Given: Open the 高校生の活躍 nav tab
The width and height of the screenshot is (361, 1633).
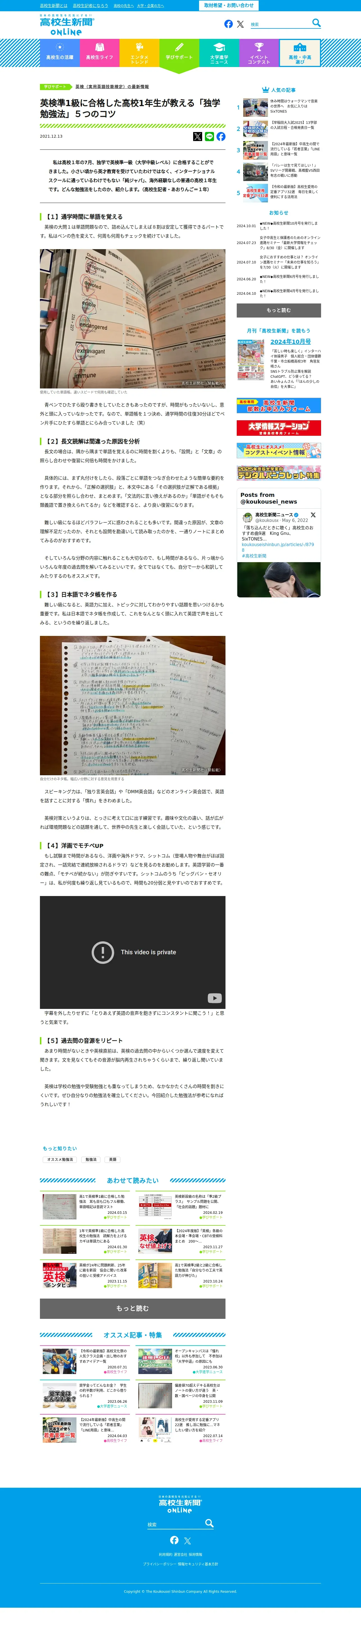Looking at the screenshot, I should [x=60, y=53].
